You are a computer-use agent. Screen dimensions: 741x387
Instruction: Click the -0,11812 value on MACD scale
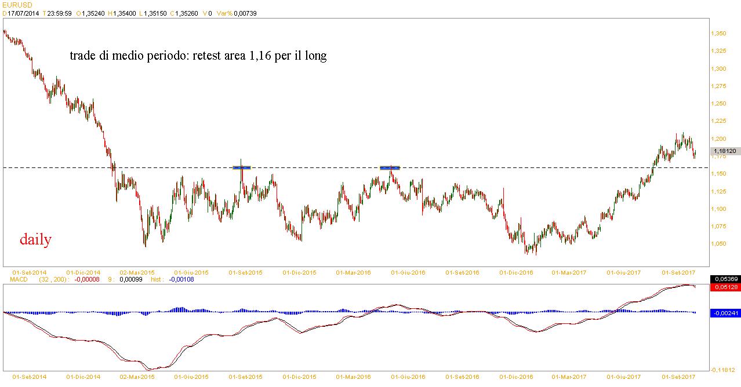(725, 370)
